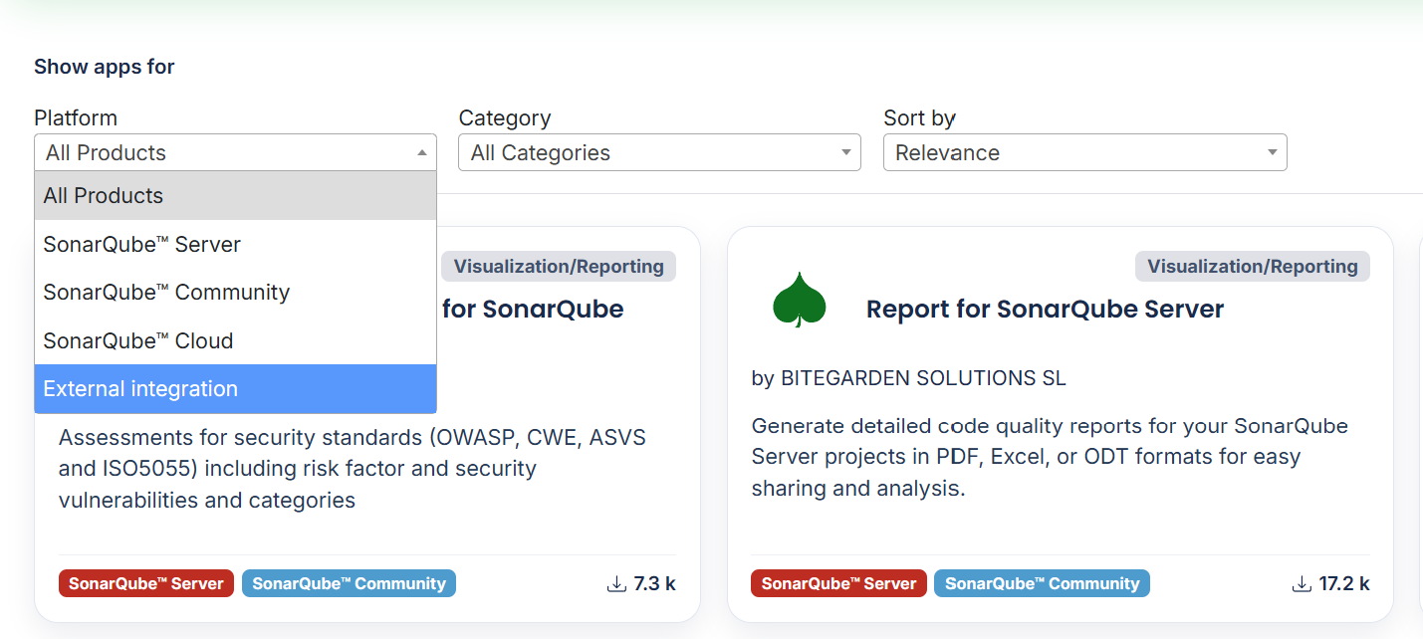Click the Assessments for security standards description
The image size is (1423, 639).
click(x=353, y=469)
